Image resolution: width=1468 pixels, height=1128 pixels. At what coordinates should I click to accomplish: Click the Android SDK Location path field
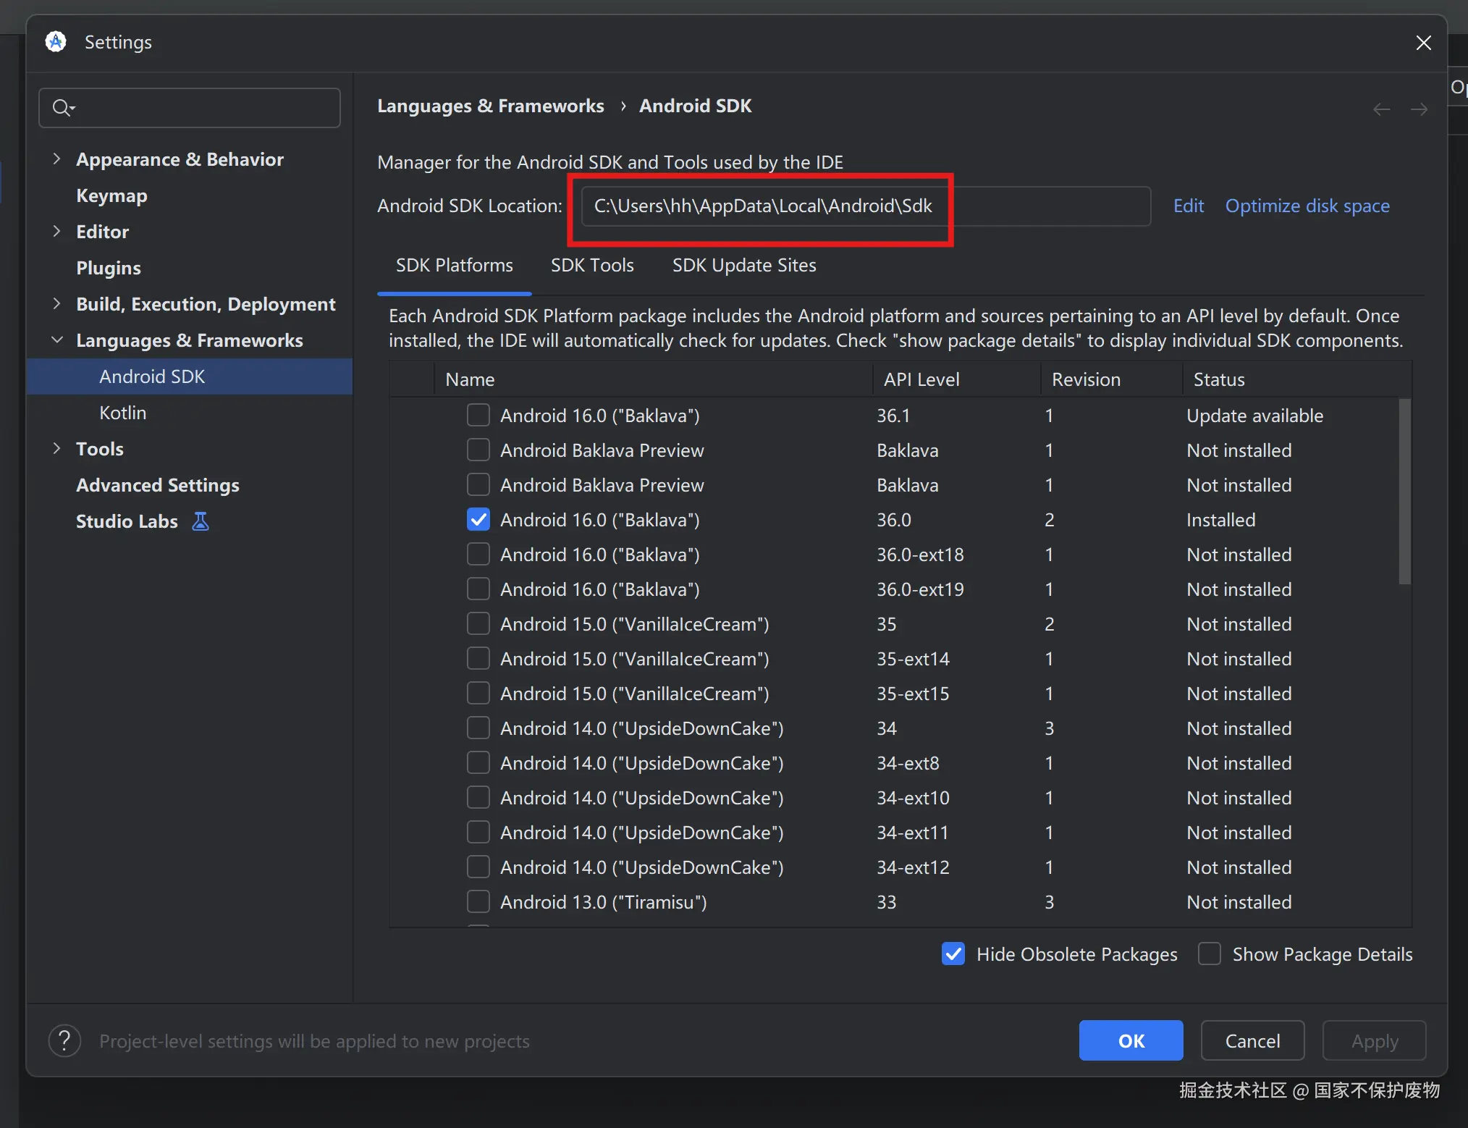[x=866, y=206]
